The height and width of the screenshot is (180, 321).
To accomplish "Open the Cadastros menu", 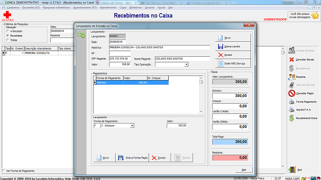I will coord(13,7).
